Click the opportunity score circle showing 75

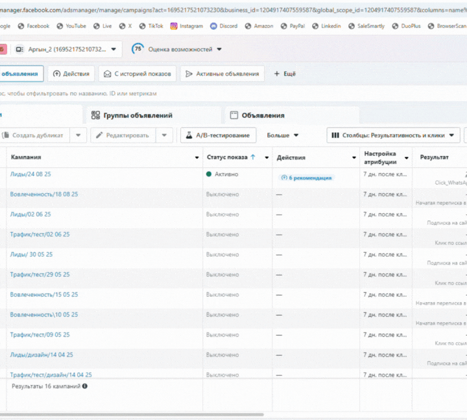click(x=138, y=49)
